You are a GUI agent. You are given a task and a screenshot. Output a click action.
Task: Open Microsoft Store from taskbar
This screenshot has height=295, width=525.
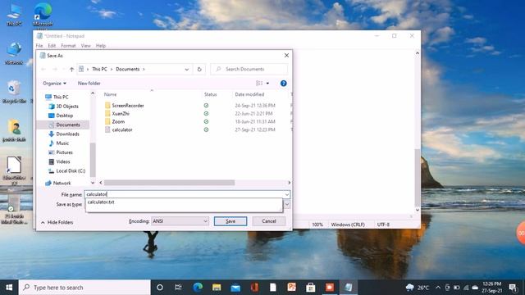click(x=310, y=288)
